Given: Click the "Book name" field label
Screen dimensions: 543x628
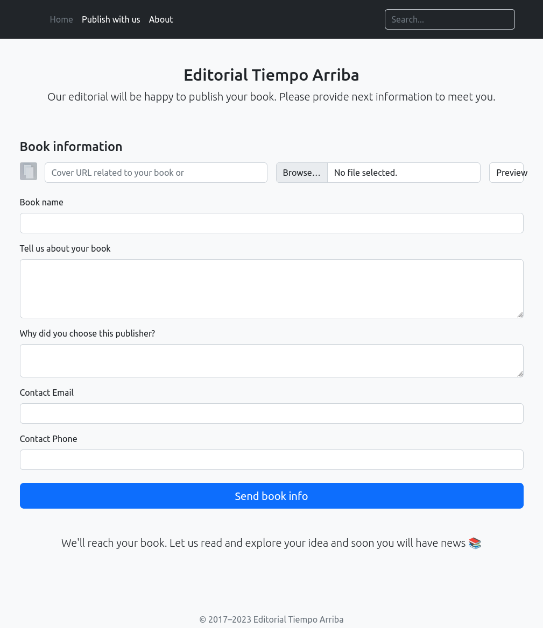Looking at the screenshot, I should pyautogui.click(x=41, y=202).
